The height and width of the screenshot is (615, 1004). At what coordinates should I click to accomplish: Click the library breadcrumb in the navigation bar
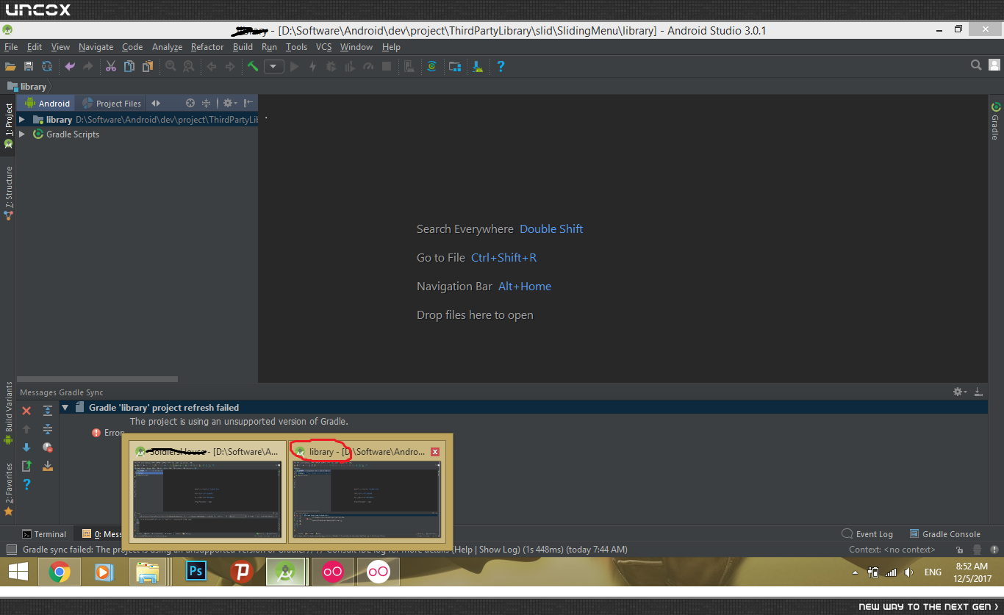(x=26, y=87)
